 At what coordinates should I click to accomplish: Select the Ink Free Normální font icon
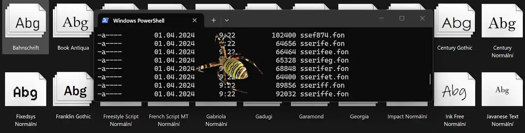pyautogui.click(x=455, y=89)
